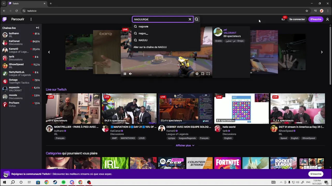
Task: Reload the page in the browser toolbar
Action: 17,11
